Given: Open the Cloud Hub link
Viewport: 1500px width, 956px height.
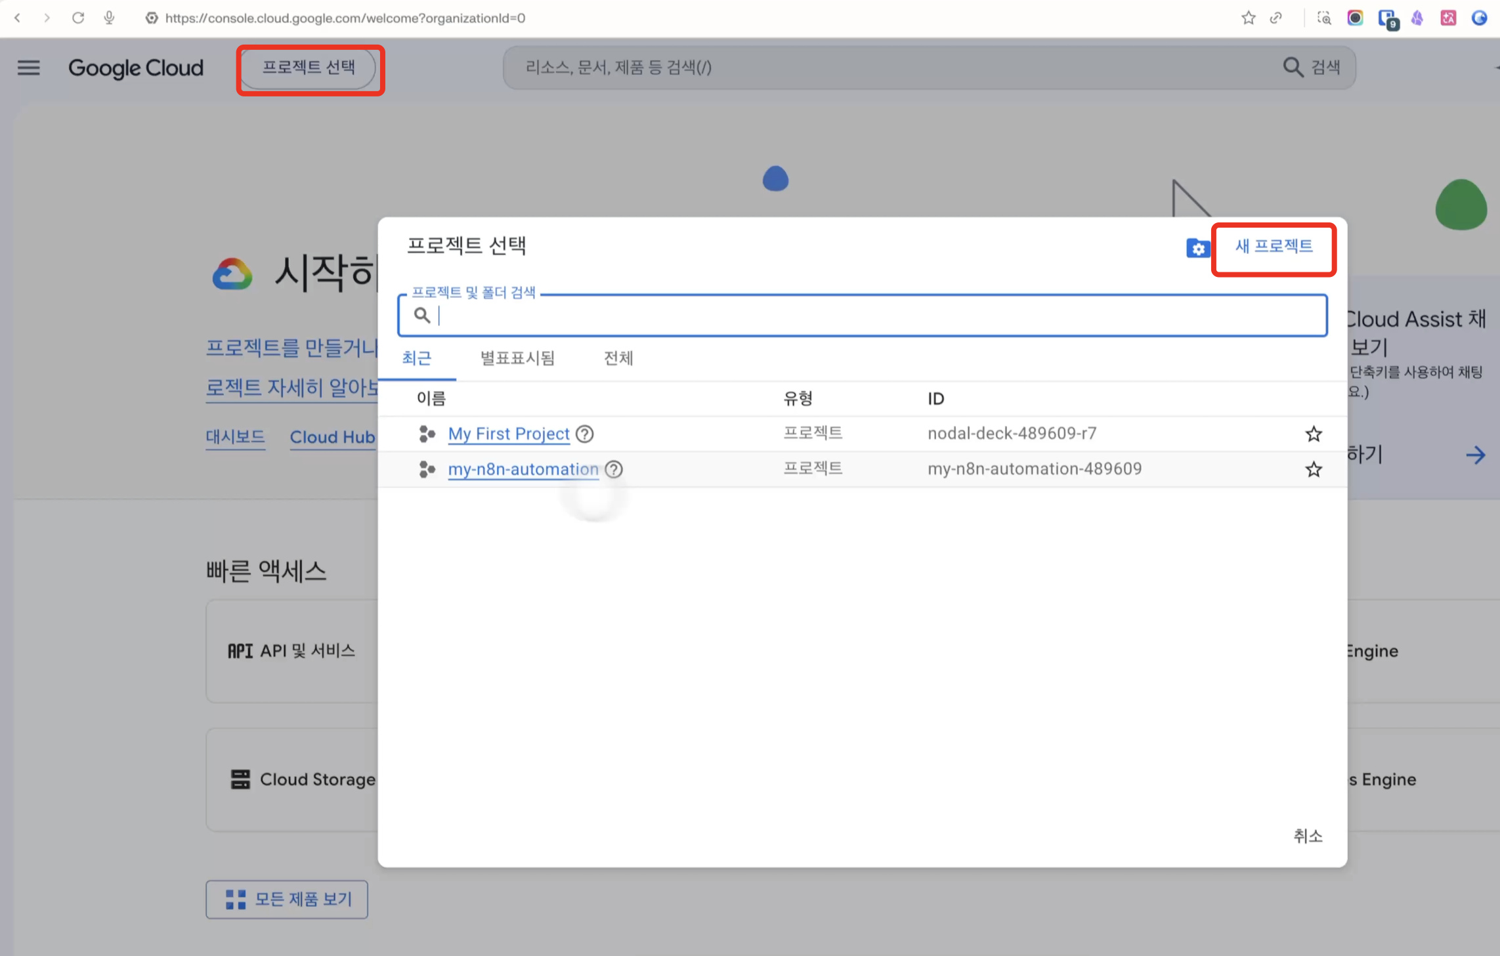Looking at the screenshot, I should [x=333, y=437].
